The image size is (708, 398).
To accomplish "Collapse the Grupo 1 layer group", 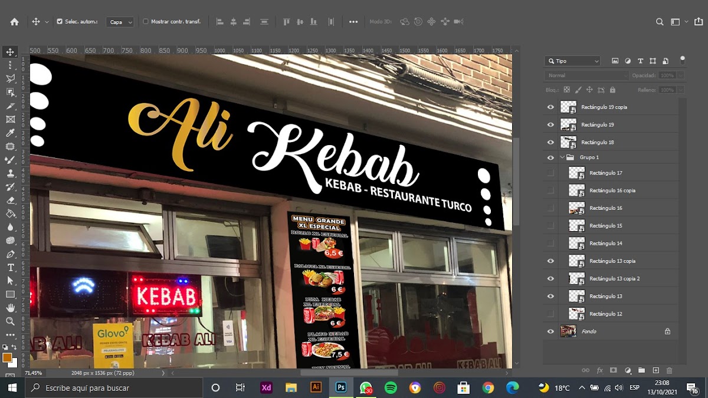I will (562, 157).
